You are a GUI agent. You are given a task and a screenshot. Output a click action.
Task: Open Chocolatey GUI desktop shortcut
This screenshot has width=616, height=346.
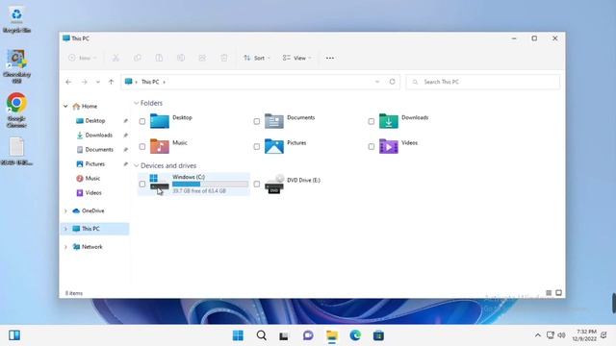point(16,66)
